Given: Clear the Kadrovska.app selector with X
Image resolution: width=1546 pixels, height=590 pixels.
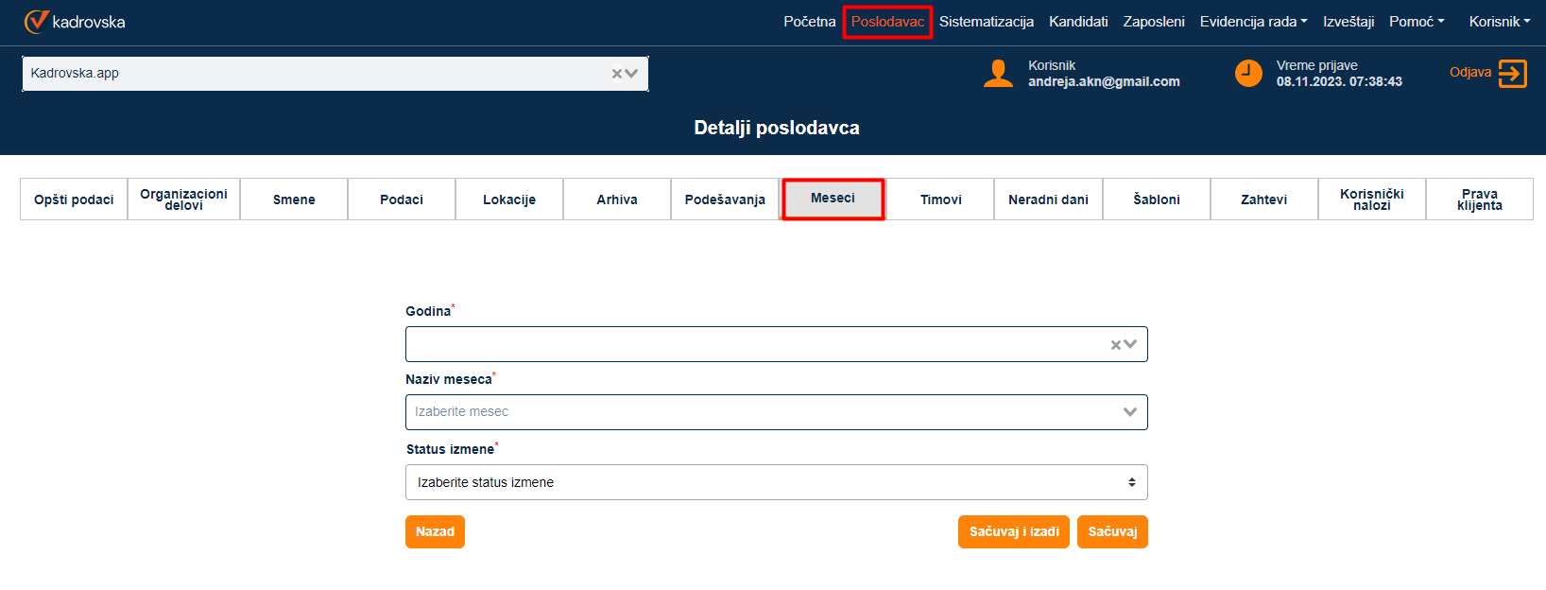Looking at the screenshot, I should pyautogui.click(x=617, y=74).
